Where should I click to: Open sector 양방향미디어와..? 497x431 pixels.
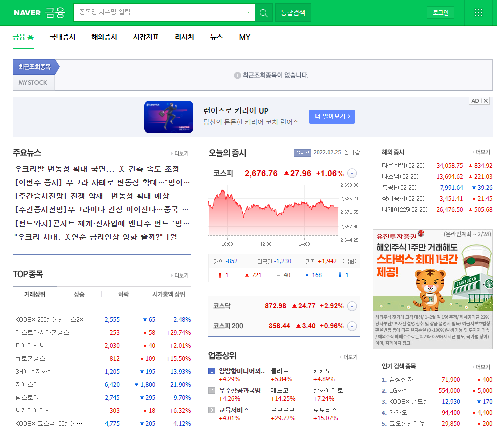[x=242, y=371]
